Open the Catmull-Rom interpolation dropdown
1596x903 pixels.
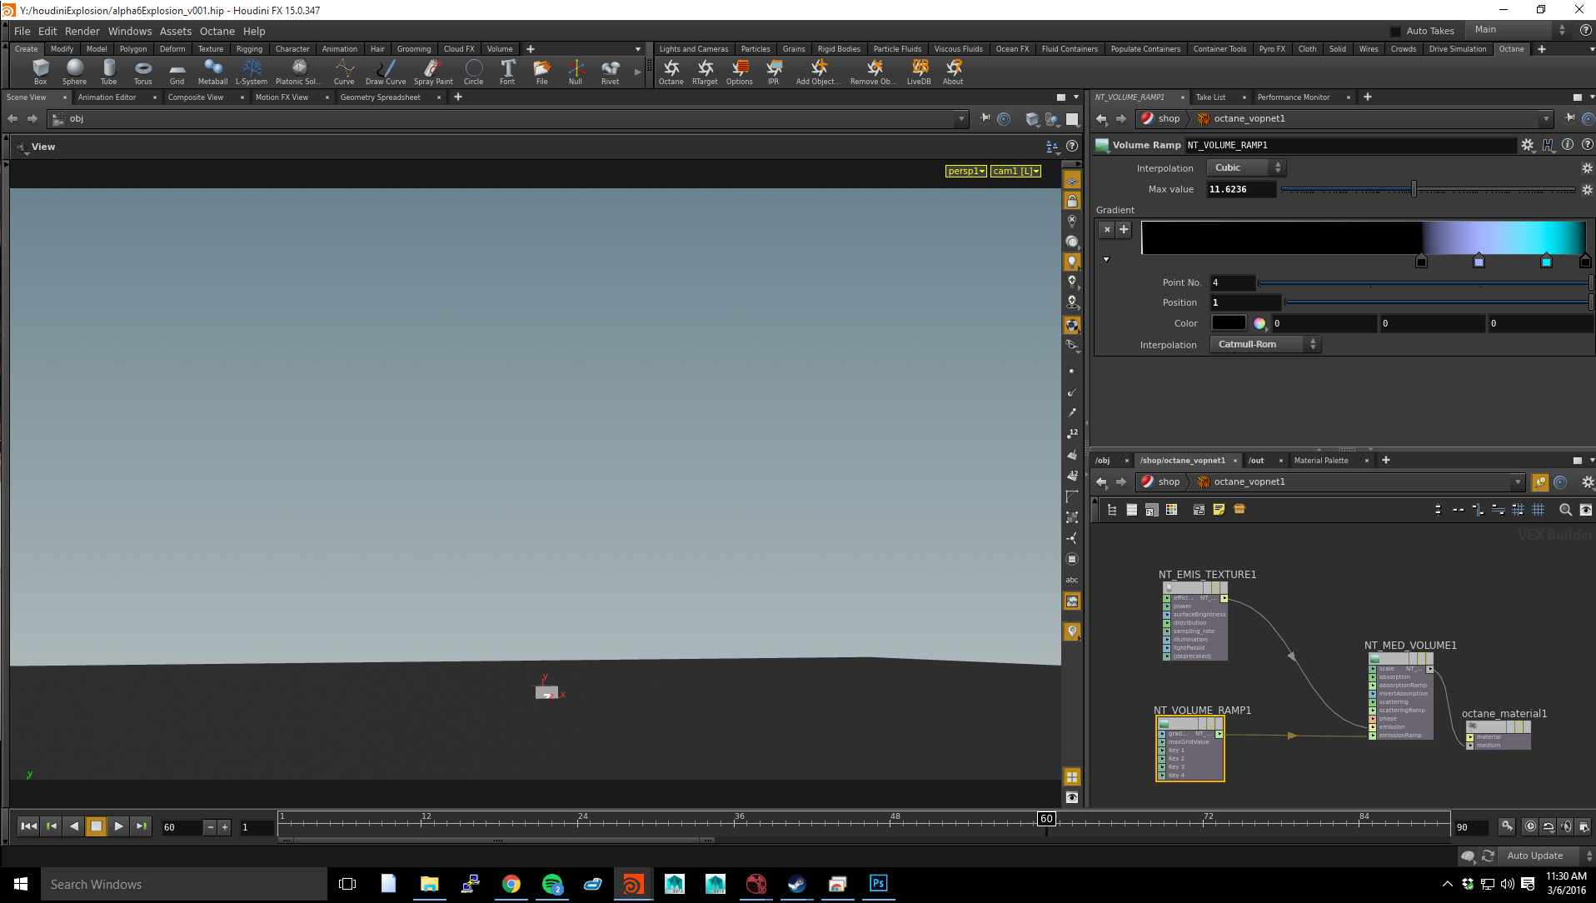tap(1265, 345)
